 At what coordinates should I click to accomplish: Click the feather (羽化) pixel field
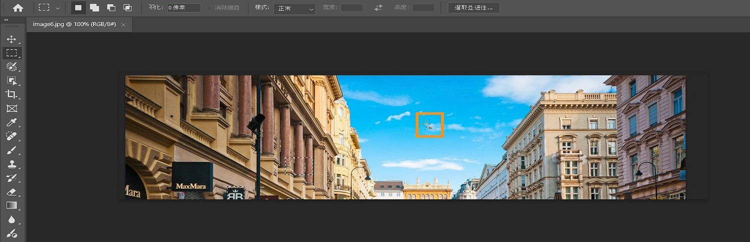[183, 8]
